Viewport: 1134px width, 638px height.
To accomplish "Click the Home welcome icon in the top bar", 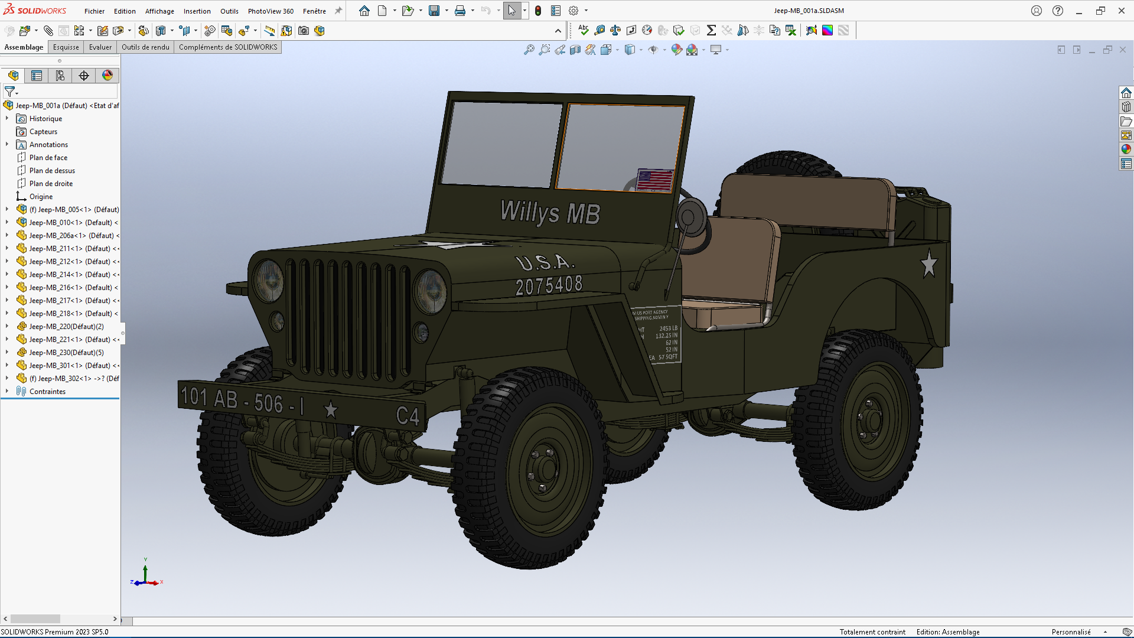I will [364, 11].
